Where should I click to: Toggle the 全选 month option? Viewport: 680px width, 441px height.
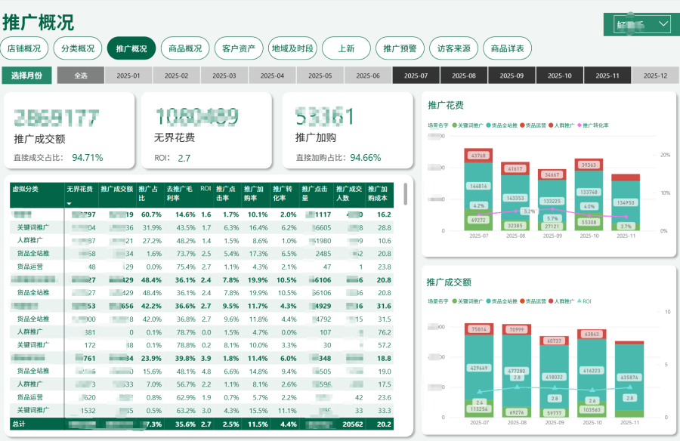point(81,76)
